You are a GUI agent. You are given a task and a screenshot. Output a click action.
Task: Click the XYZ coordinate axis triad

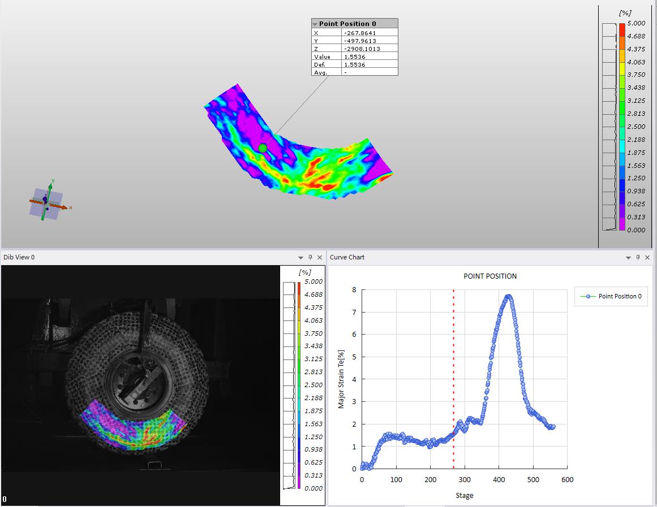click(47, 202)
